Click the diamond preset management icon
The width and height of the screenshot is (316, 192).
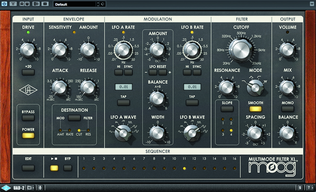pyautogui.click(x=103, y=4)
